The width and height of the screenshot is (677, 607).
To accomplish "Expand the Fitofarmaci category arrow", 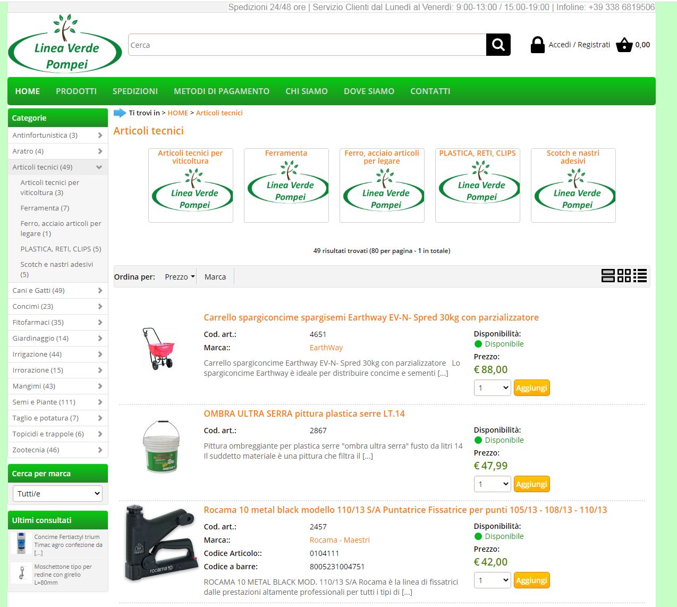I will coord(100,323).
